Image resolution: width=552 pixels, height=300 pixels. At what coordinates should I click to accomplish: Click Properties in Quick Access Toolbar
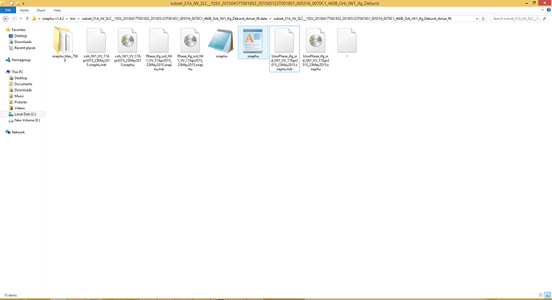[x=12, y=3]
